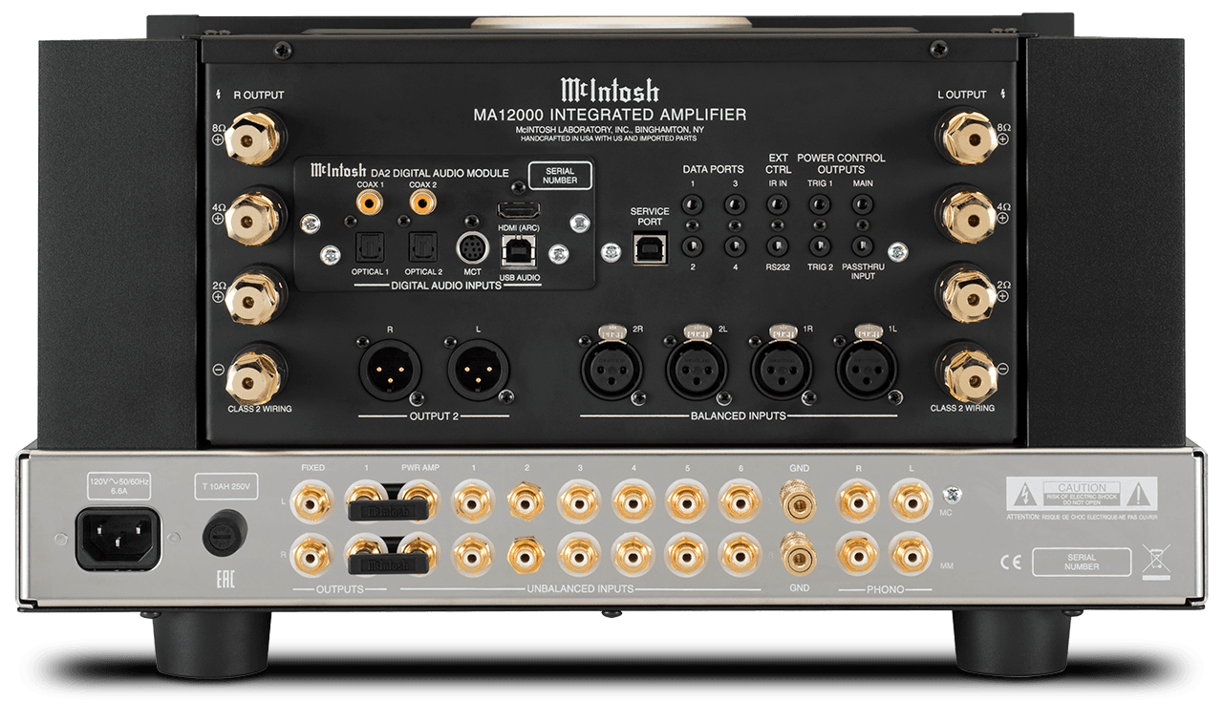1223x702 pixels.
Task: Select the Phono MC R input jack
Action: point(856,500)
